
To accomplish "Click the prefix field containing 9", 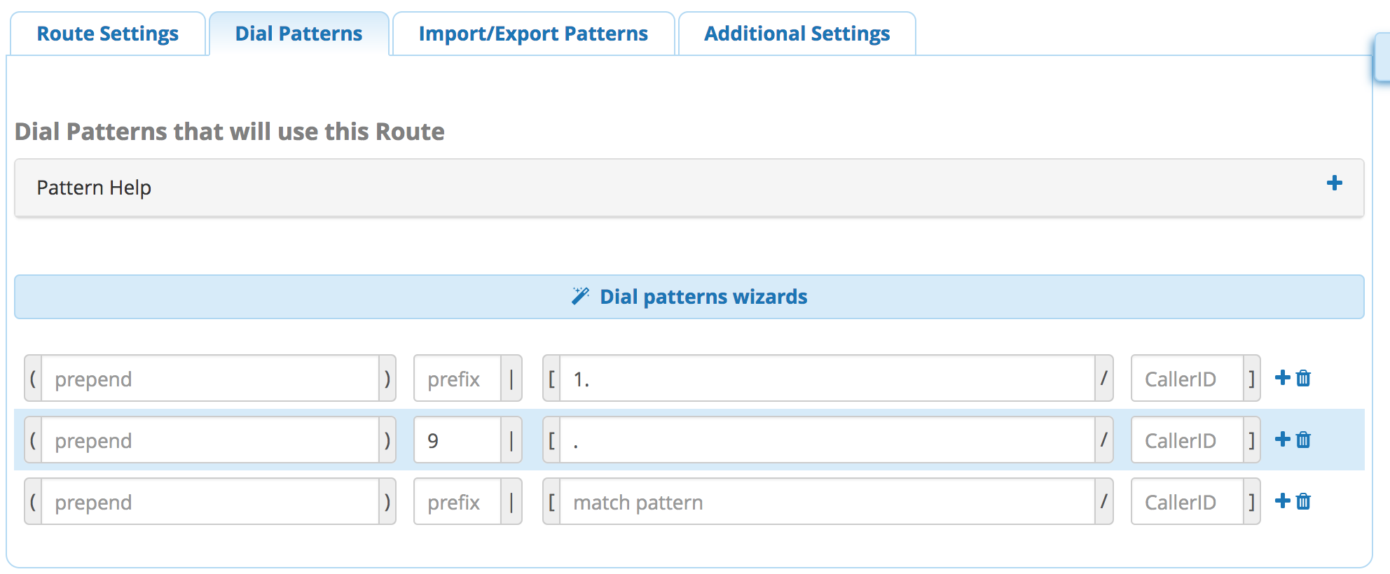I will click(x=457, y=440).
